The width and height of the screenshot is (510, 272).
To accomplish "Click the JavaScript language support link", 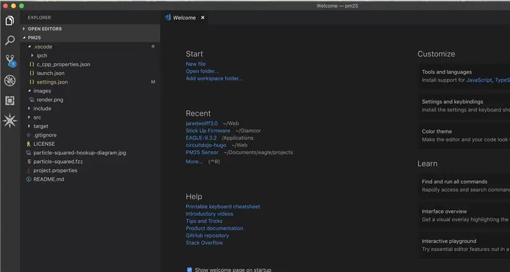I will pos(479,80).
